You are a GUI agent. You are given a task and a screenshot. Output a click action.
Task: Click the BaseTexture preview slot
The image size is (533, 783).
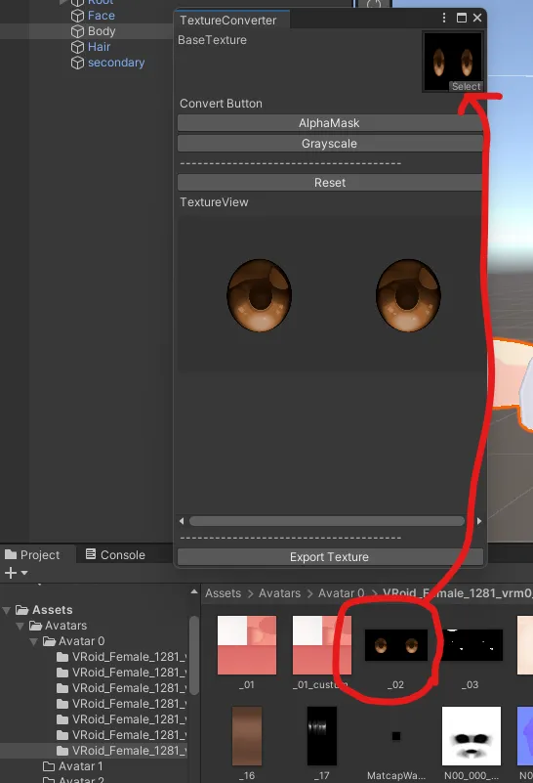click(453, 62)
